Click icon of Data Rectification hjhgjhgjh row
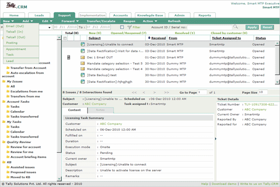 coord(82,82)
